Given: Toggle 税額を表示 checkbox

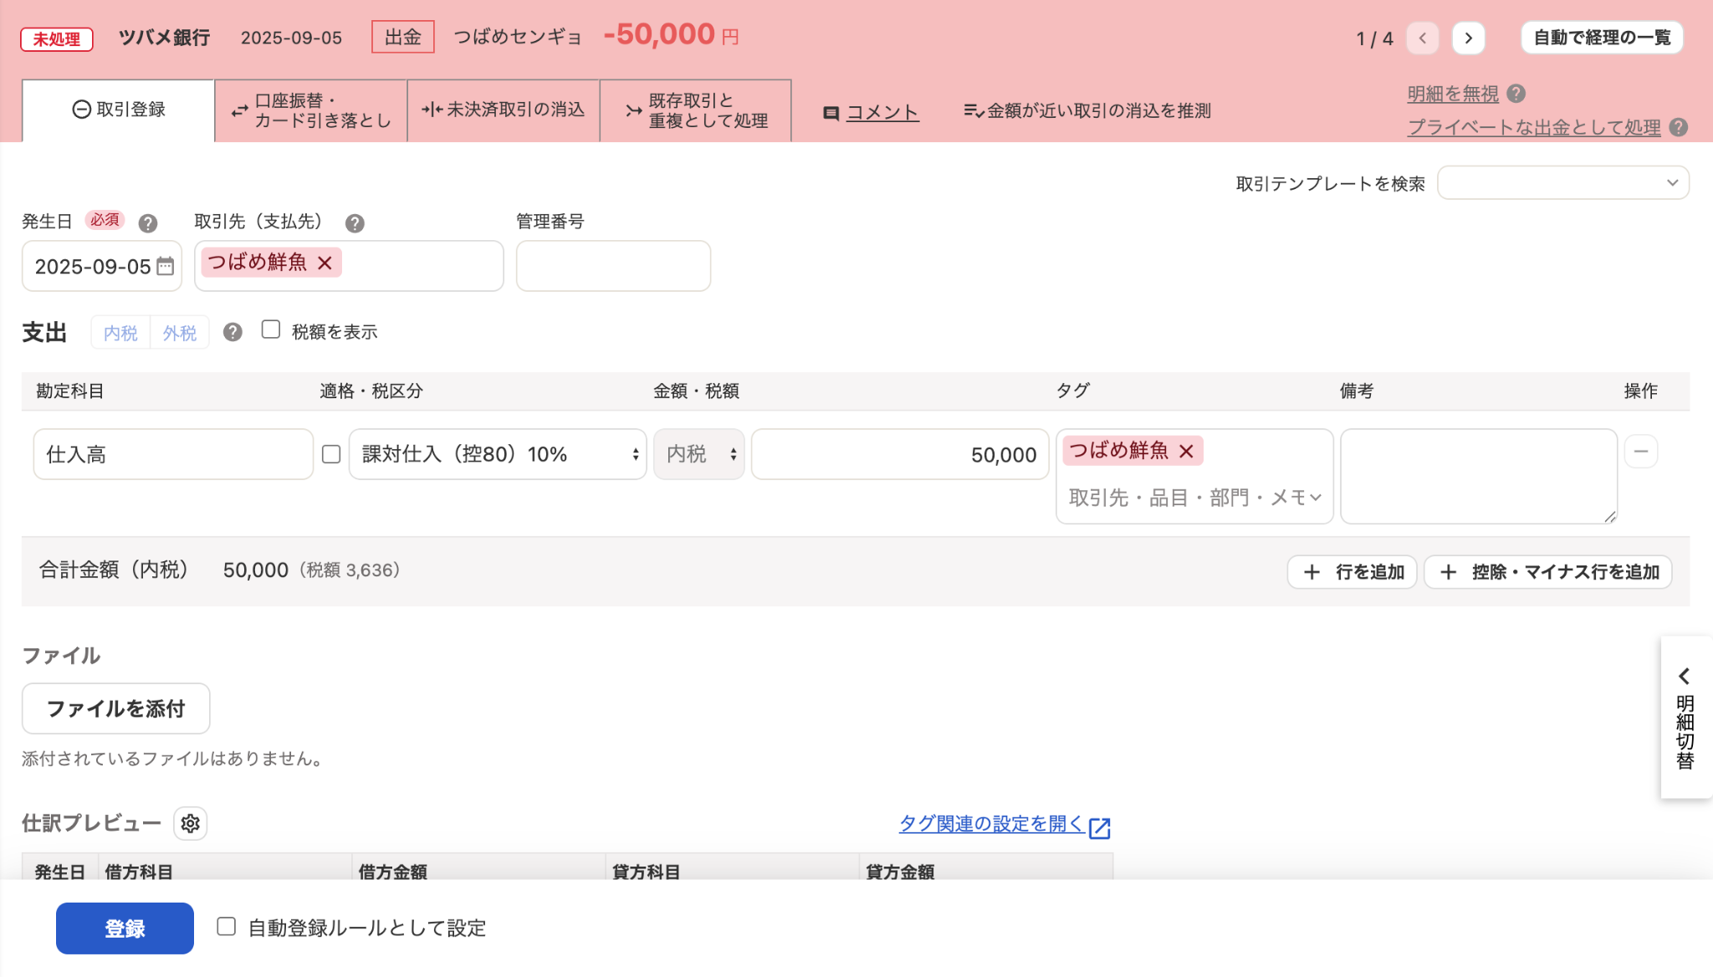Looking at the screenshot, I should coord(271,330).
